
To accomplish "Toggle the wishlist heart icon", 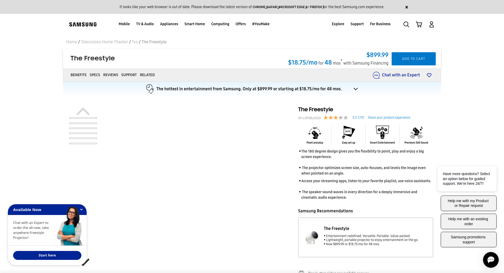I will tap(429, 75).
